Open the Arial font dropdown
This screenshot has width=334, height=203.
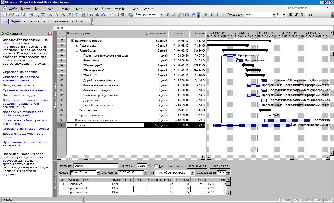(x=273, y=15)
